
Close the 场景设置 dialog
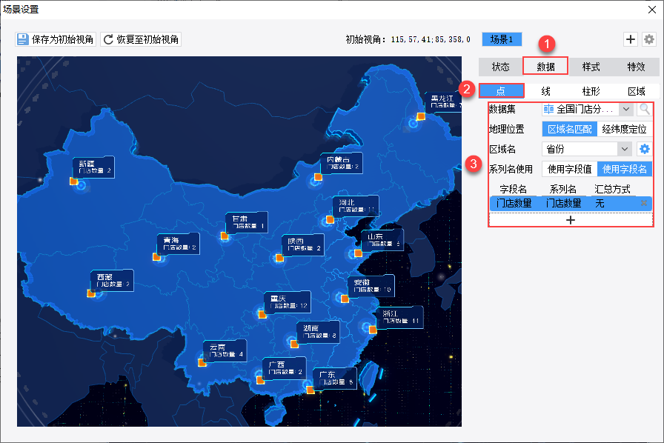coord(652,10)
